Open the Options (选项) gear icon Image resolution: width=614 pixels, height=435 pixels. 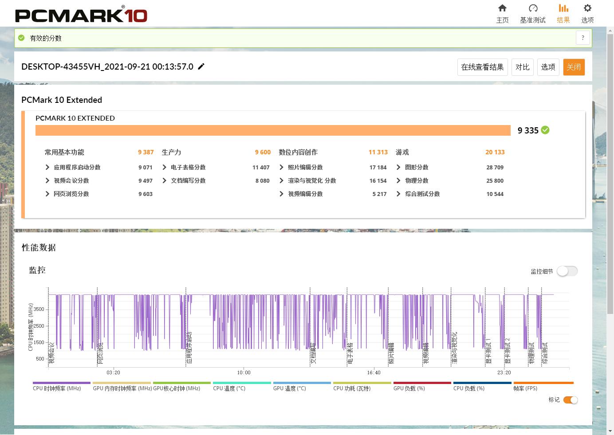tap(587, 8)
